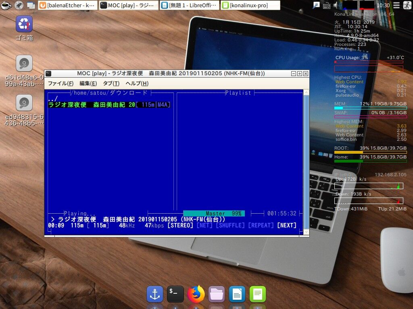Minimize the MOC terminal window
This screenshot has width=413, height=309.
[294, 74]
